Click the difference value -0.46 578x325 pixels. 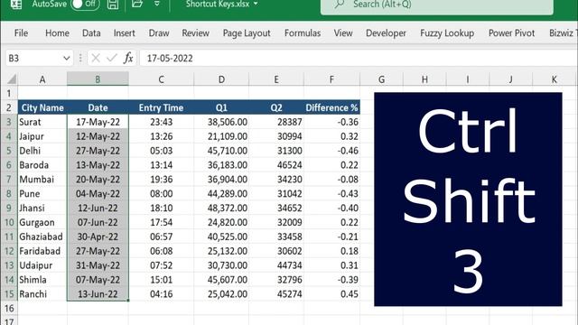pos(331,151)
